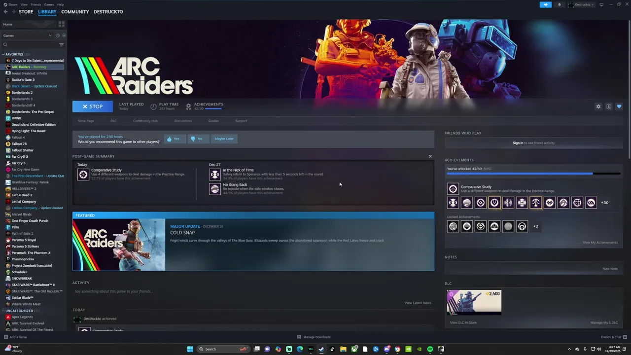Viewport: 631px width, 355px height.
Task: Go to the STORE tab
Action: coord(26,12)
